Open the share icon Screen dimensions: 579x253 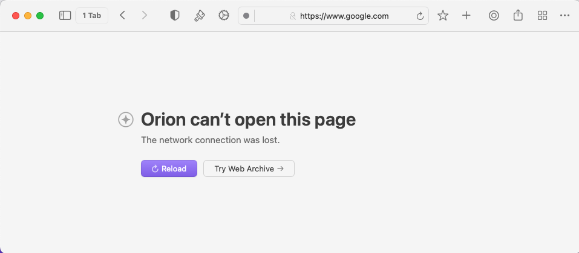pyautogui.click(x=518, y=15)
